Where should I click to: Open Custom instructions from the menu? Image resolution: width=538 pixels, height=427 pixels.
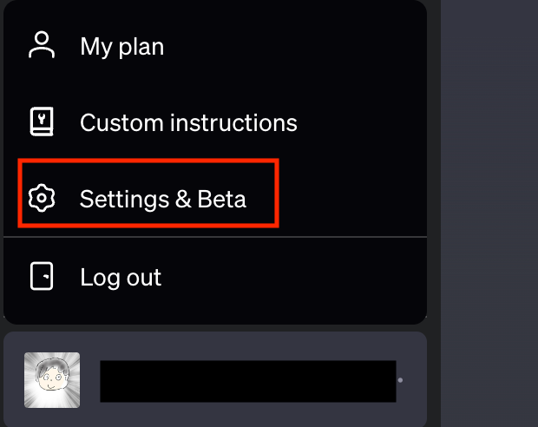(215, 122)
